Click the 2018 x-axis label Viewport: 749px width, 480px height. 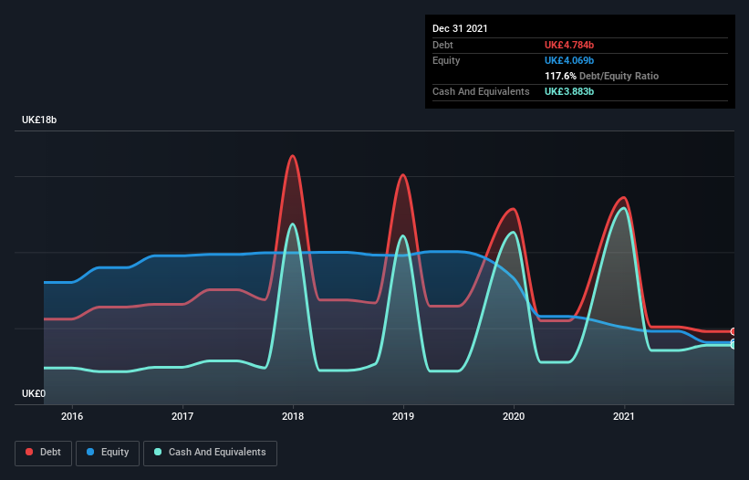point(293,416)
